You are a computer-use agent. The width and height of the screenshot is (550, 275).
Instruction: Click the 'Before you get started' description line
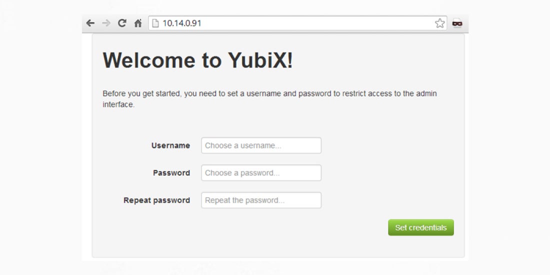pyautogui.click(x=269, y=93)
